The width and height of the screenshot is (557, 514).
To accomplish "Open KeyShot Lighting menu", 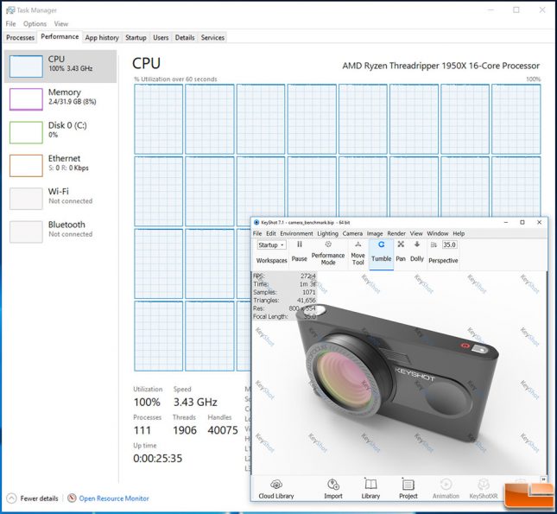I will click(x=327, y=233).
